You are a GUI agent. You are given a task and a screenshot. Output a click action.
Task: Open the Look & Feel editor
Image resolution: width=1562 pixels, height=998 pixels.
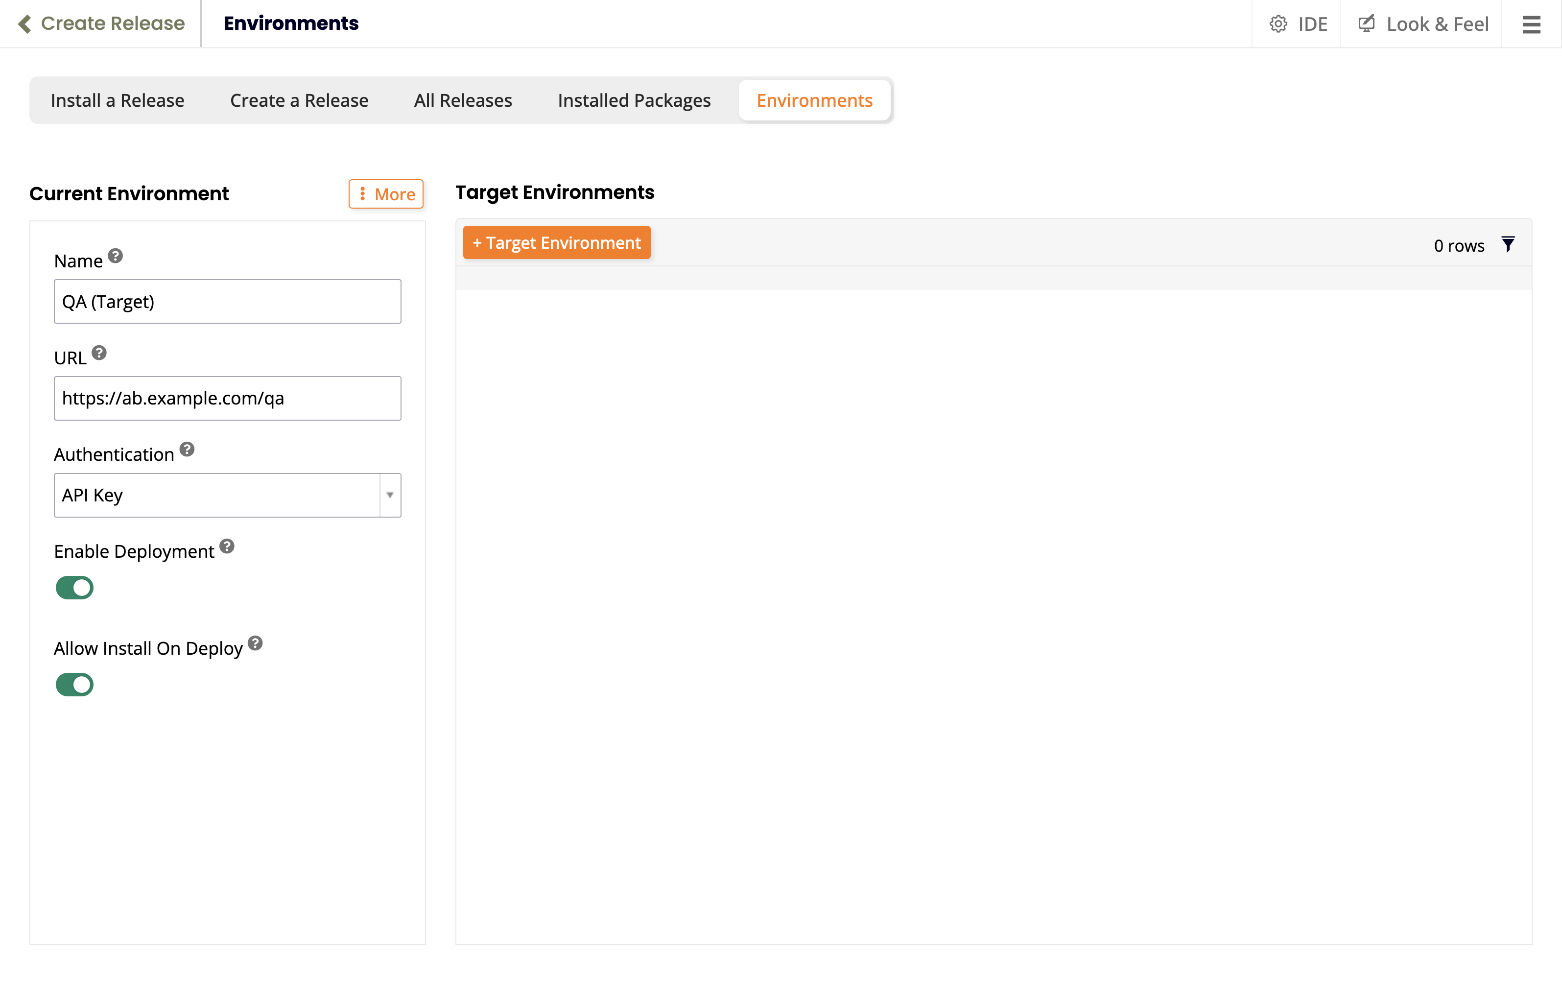[1423, 24]
